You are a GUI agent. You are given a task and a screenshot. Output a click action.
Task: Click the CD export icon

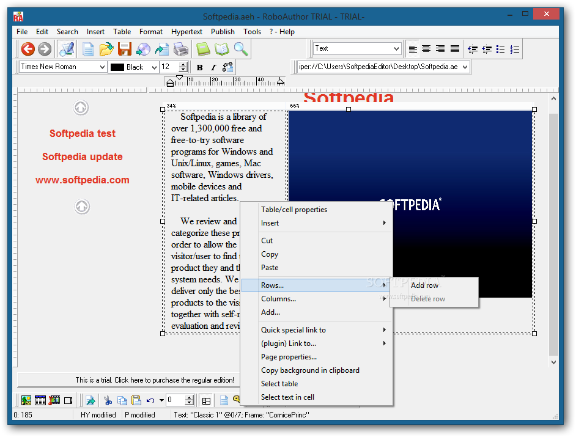(143, 49)
